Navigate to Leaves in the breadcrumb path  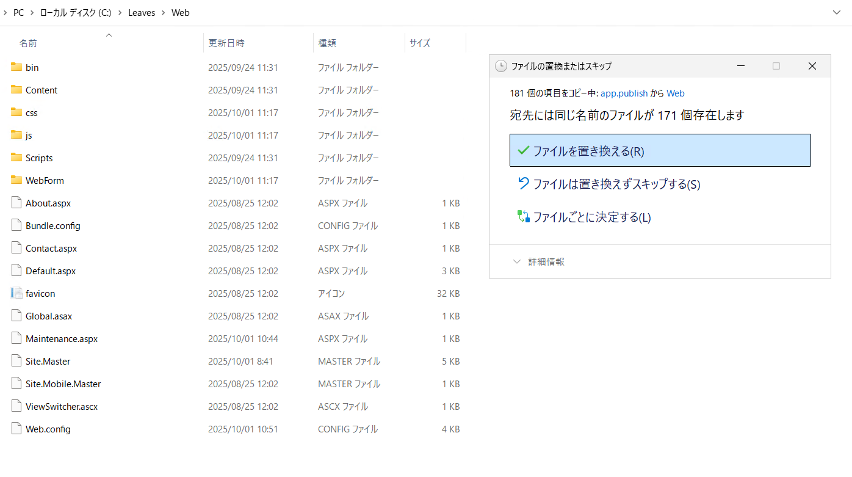[x=142, y=13]
